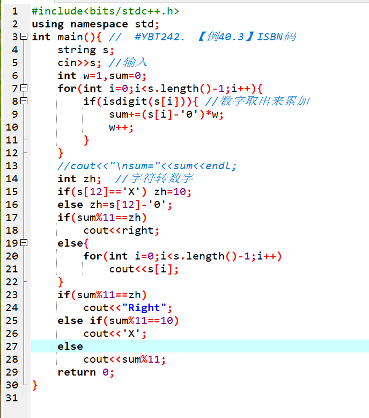369x418 pixels.
Task: Click the #include<bits/stdc++.h> line
Action: [105, 11]
